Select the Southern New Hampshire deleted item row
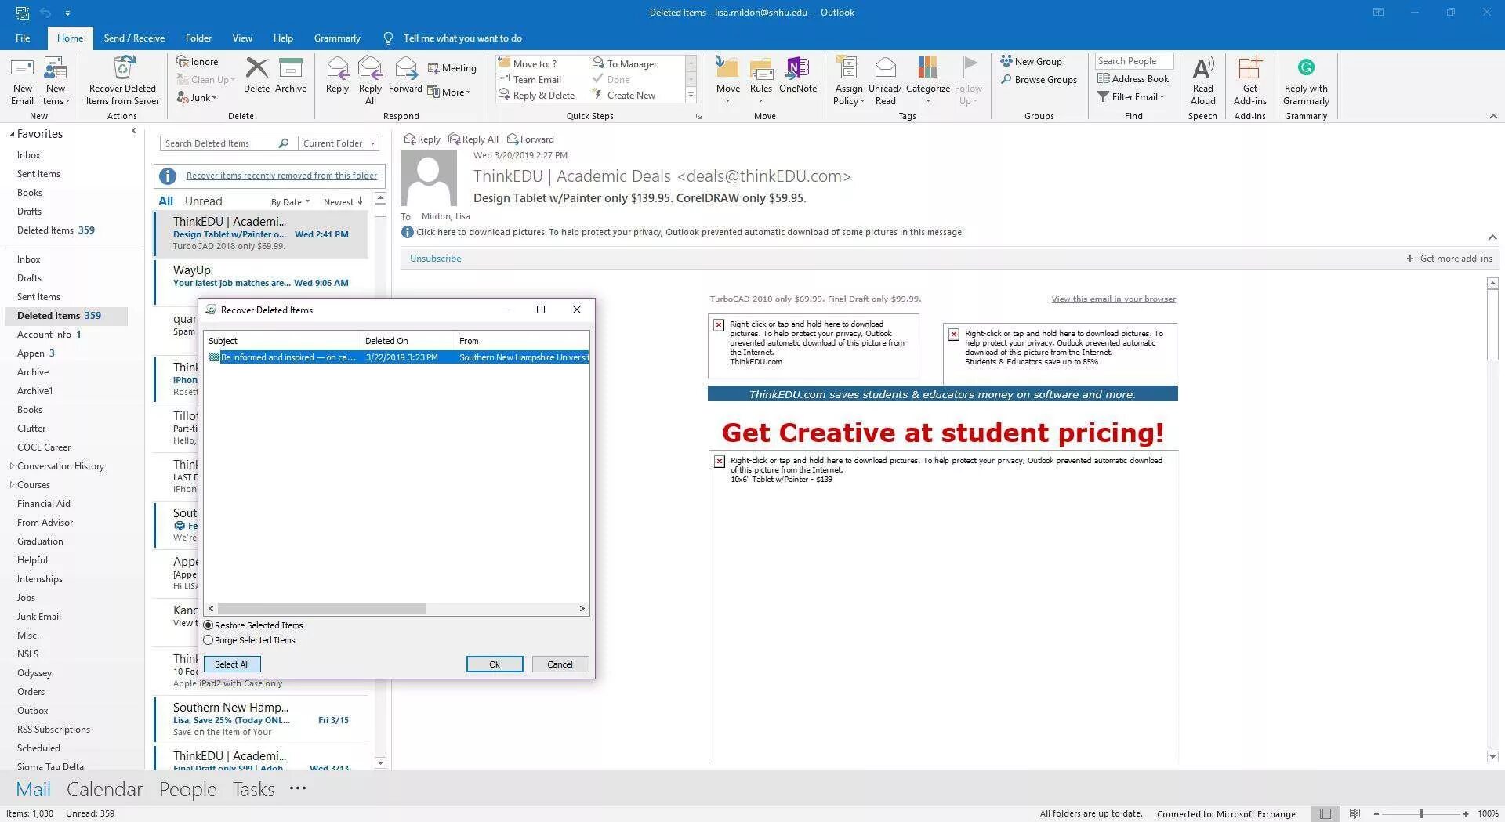The image size is (1505, 822). 397,357
